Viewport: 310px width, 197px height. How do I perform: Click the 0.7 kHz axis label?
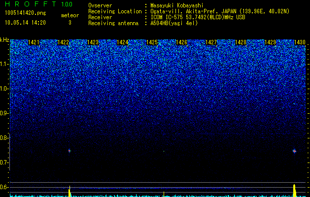pos(4,163)
